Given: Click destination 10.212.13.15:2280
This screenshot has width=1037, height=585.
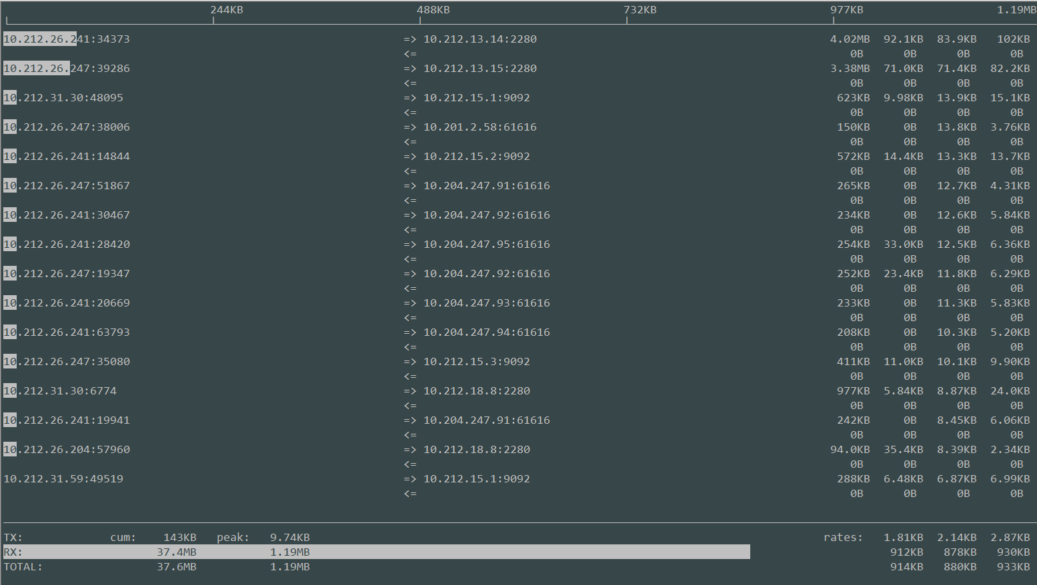Looking at the screenshot, I should (x=480, y=69).
